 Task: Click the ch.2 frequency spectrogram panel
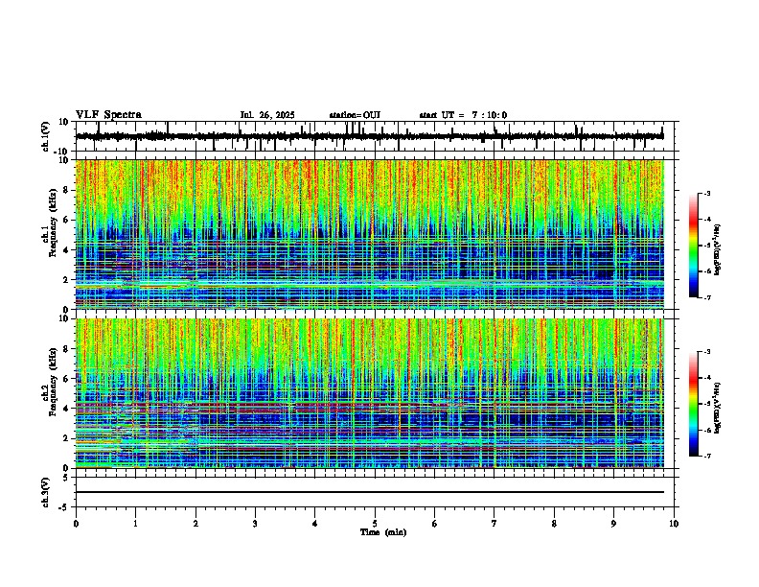(370, 393)
